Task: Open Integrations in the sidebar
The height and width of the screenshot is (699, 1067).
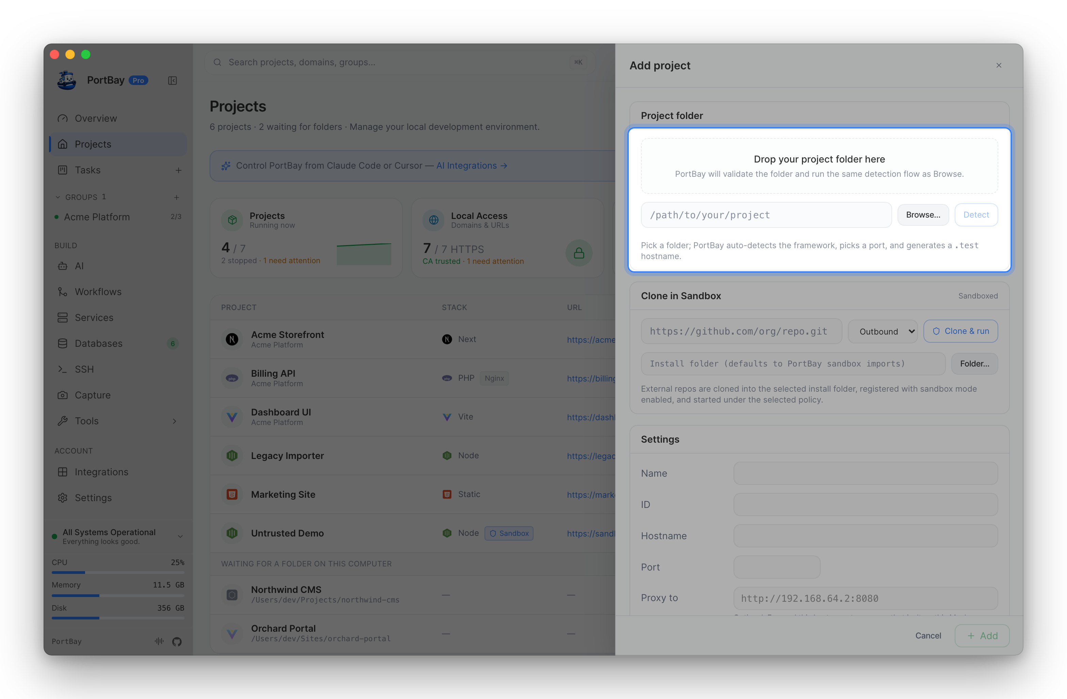Action: coord(117,472)
